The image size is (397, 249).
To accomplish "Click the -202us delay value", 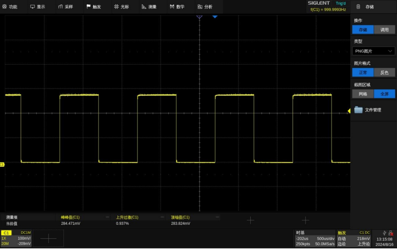I will (x=302, y=239).
